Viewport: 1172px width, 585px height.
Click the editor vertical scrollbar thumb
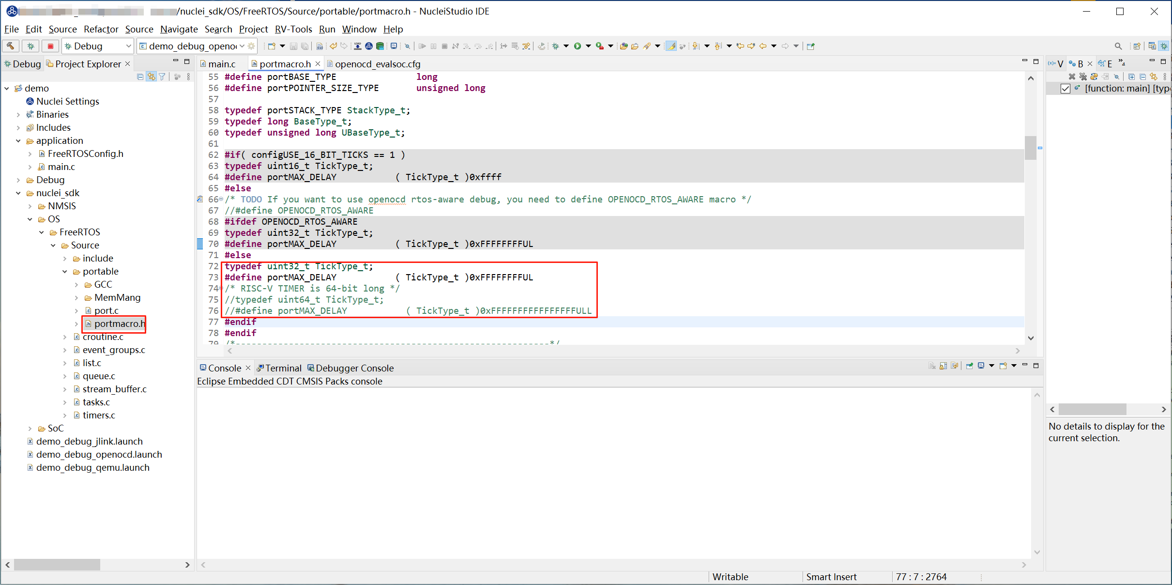1031,148
